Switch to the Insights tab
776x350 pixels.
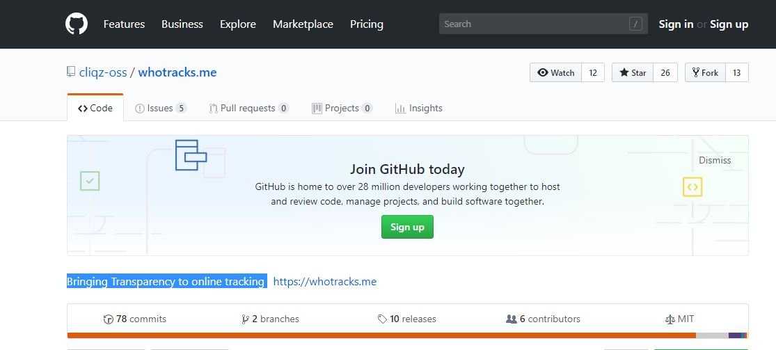click(419, 108)
